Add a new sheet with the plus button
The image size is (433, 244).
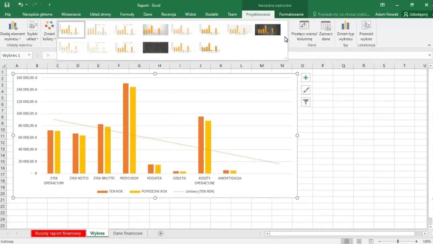pos(161,233)
